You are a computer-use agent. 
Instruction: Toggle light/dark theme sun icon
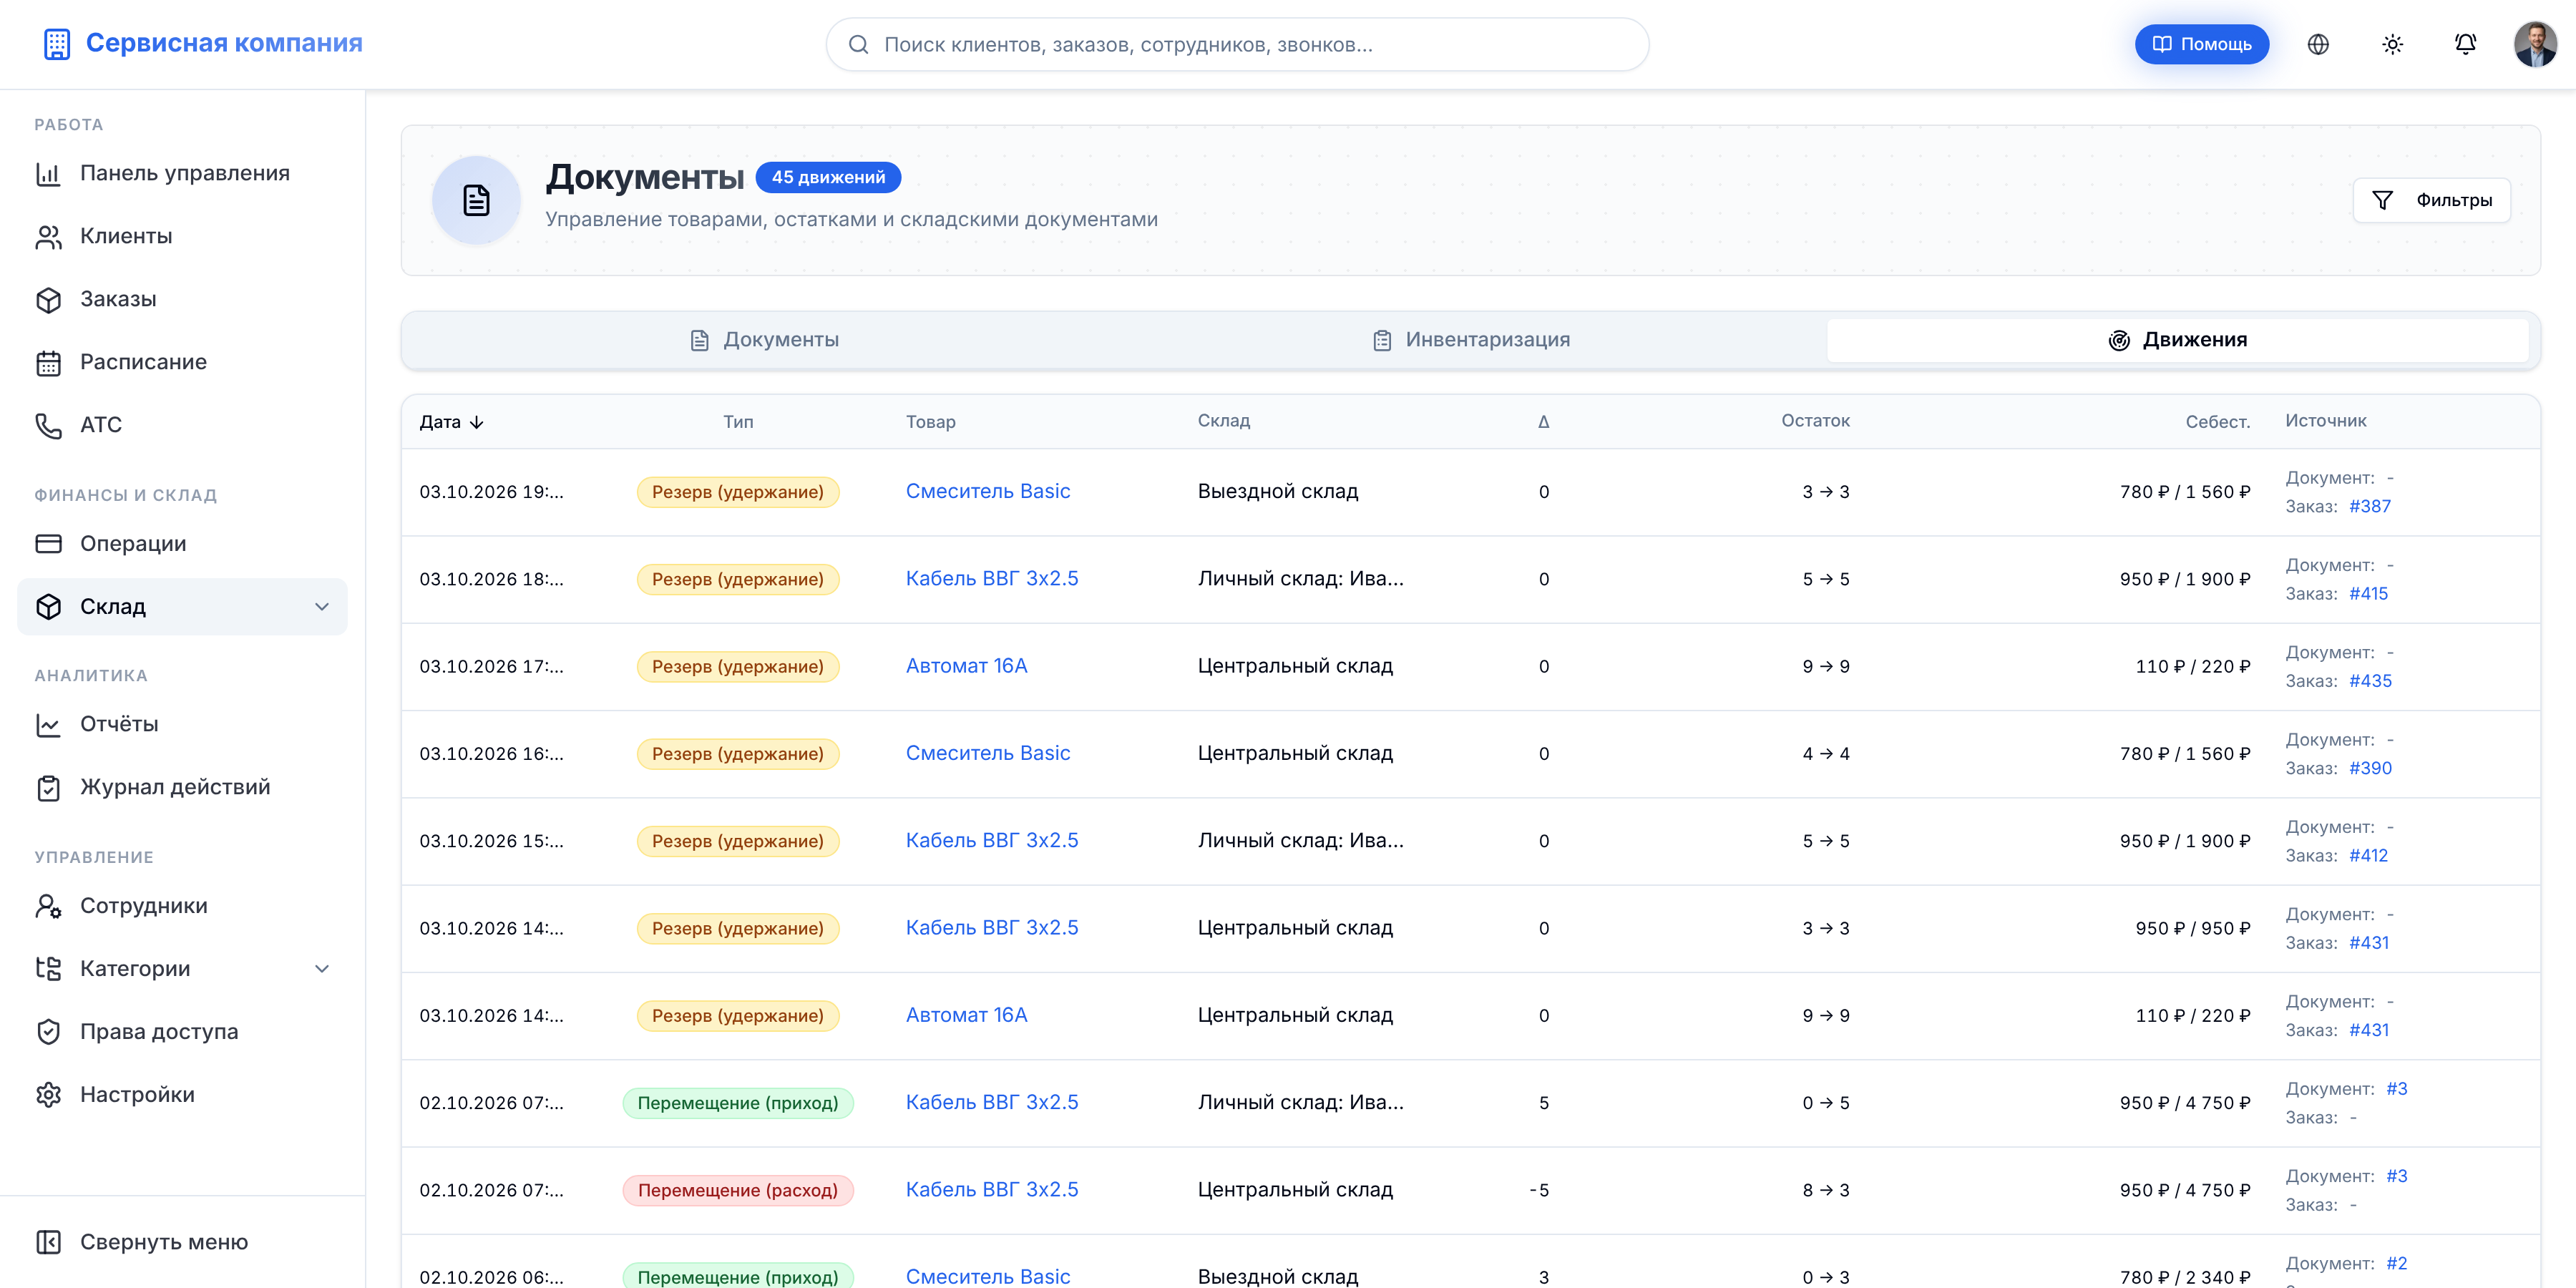(2392, 44)
